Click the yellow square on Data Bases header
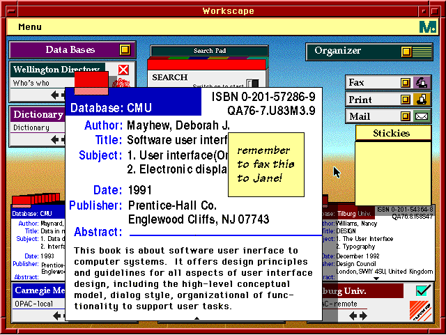Image resolution: width=446 pixels, height=335 pixels. 125,49
